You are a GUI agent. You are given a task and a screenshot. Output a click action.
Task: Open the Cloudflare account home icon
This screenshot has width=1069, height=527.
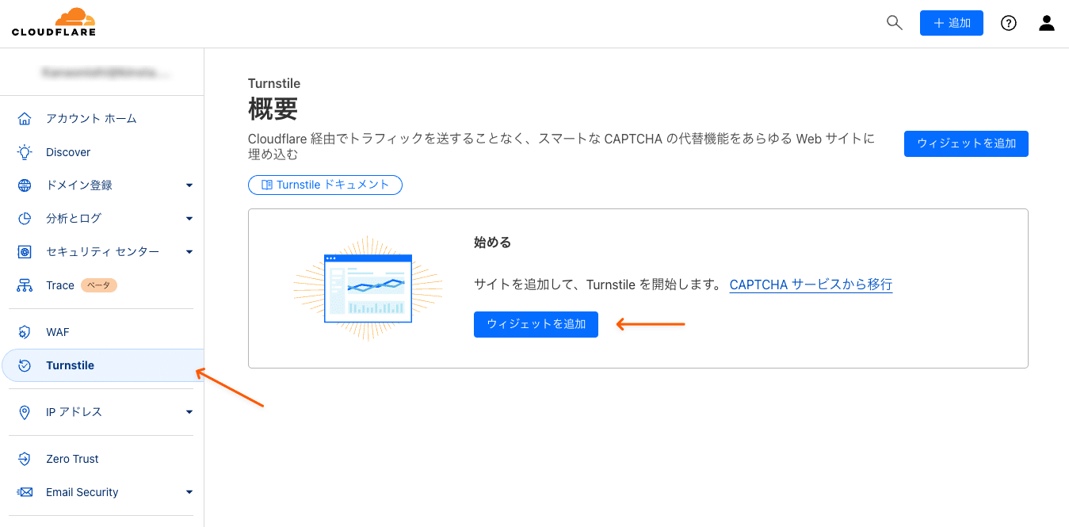click(x=24, y=117)
